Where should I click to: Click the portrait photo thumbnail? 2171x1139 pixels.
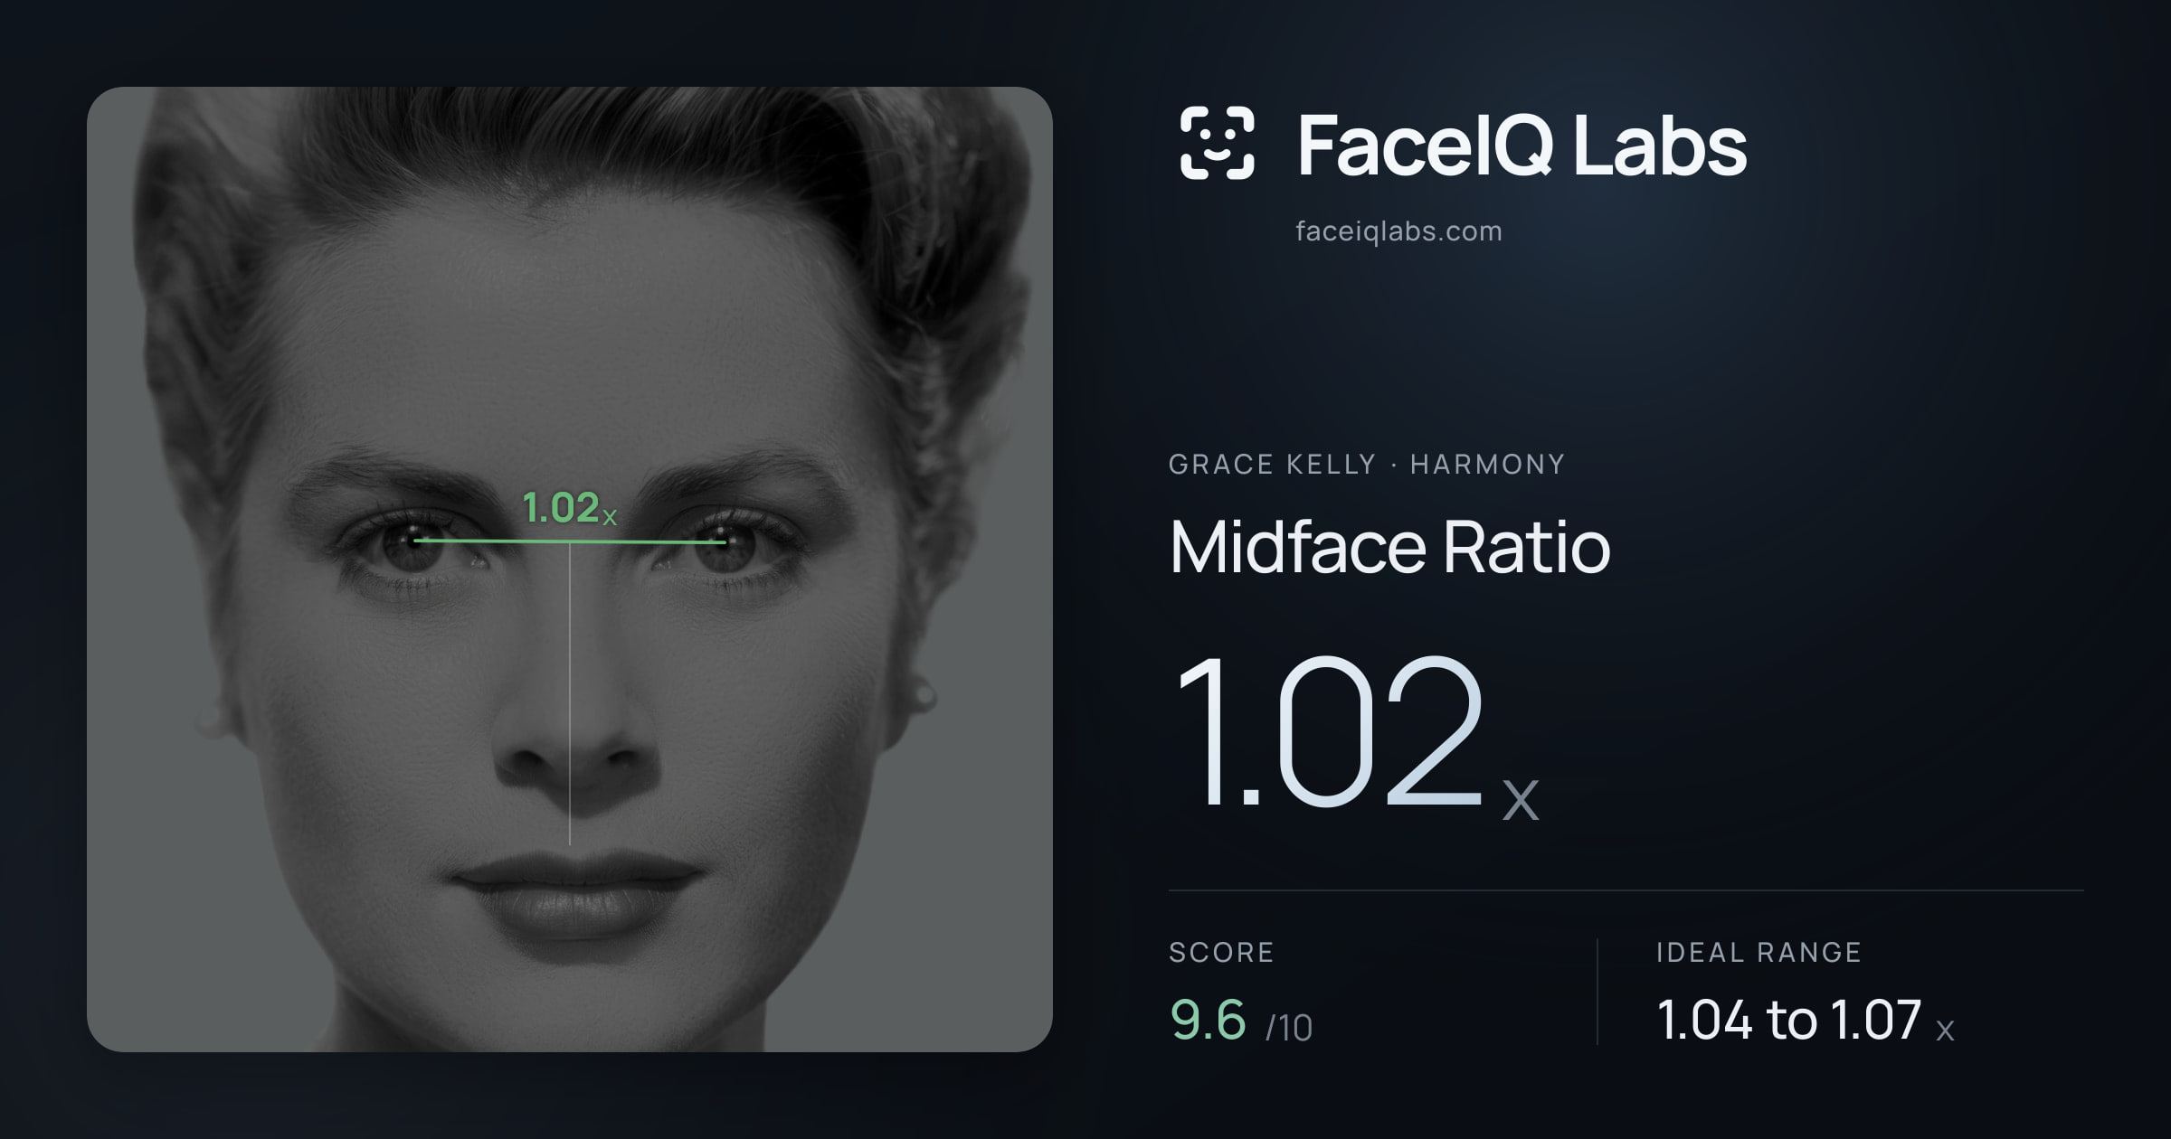pos(570,569)
